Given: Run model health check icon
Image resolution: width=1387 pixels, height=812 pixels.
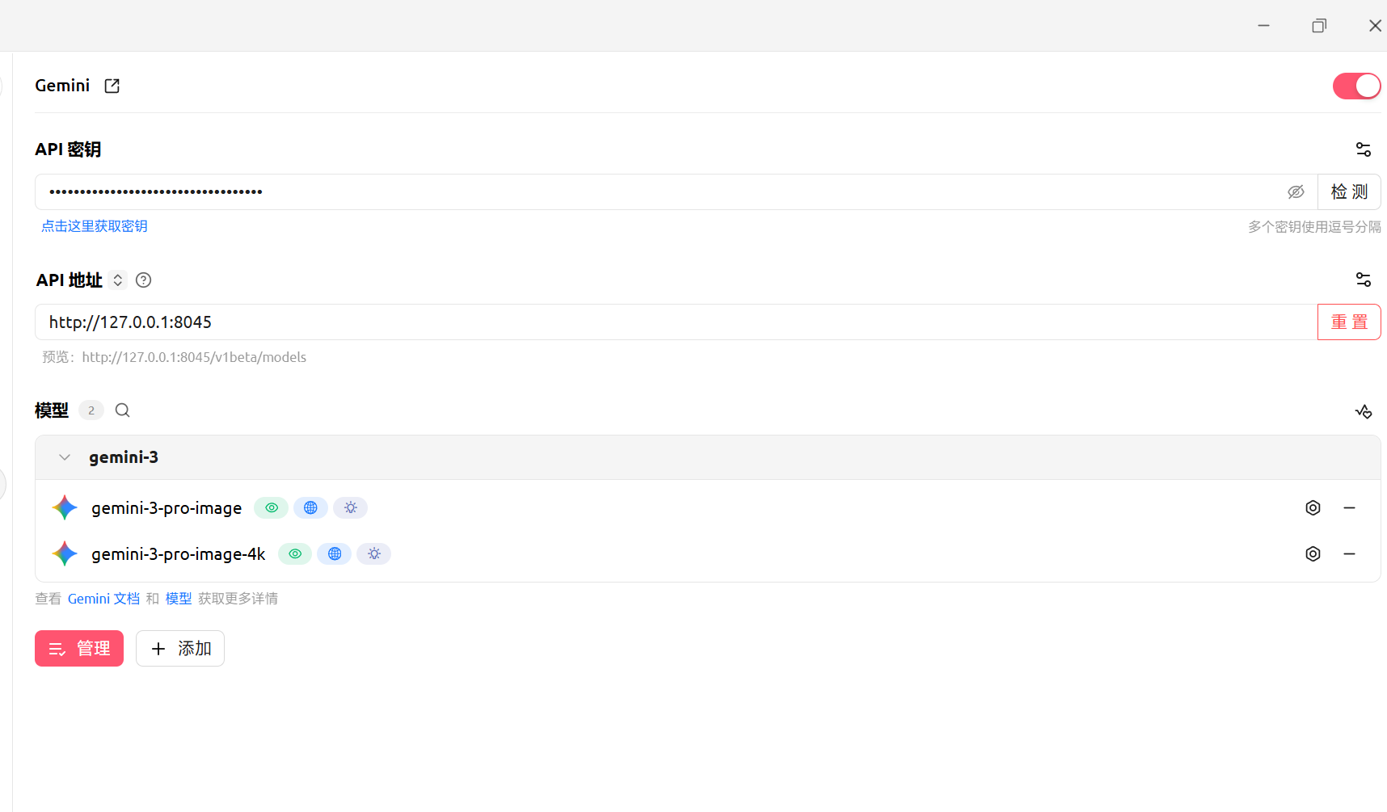Looking at the screenshot, I should point(1364,411).
